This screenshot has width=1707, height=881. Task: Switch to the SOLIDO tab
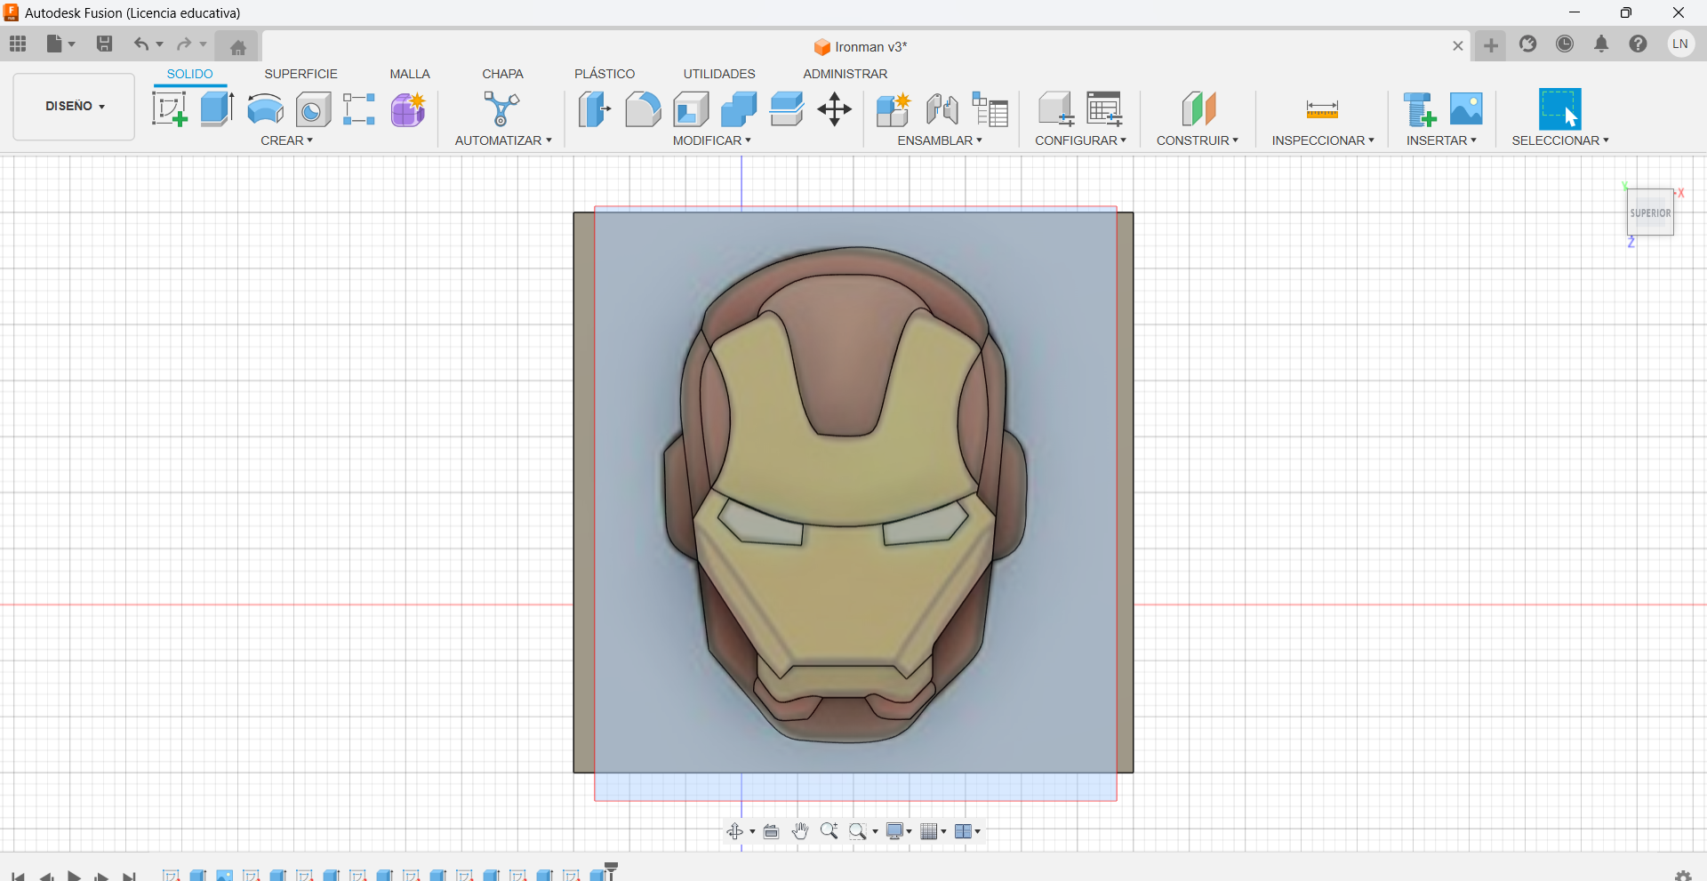tap(190, 74)
